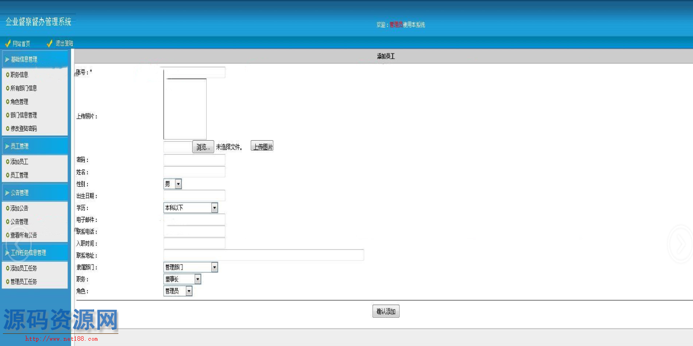
Task: Go to 修改登陆密码 menu item
Action: (24, 129)
